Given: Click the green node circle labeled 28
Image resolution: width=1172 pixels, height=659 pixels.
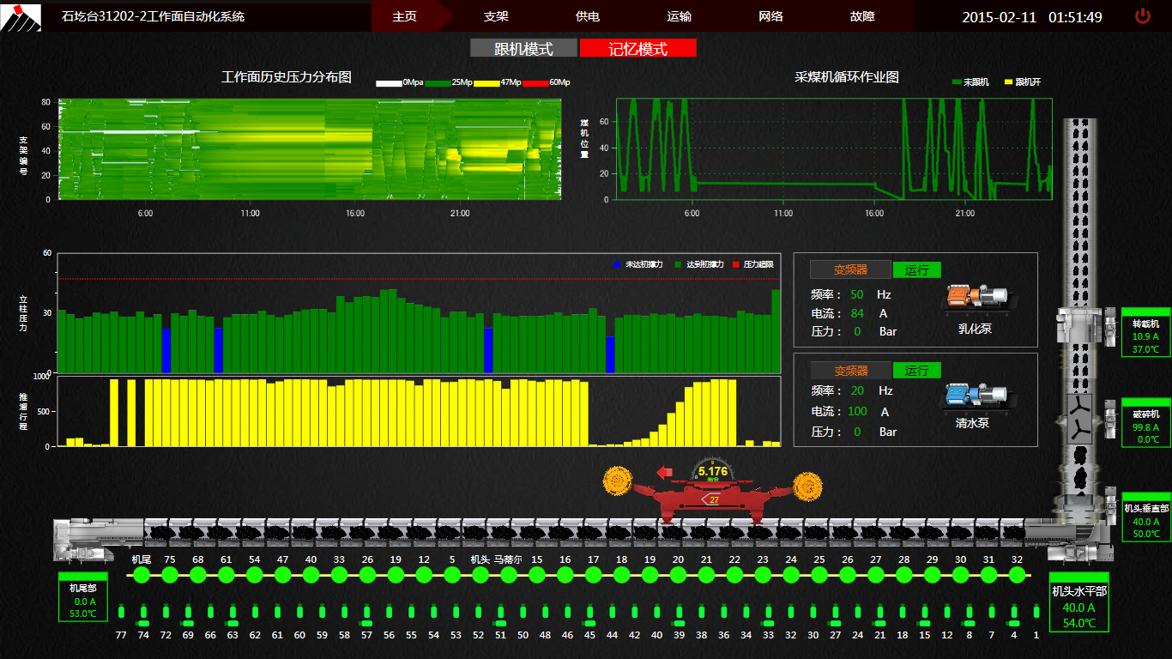Looking at the screenshot, I should click(903, 575).
